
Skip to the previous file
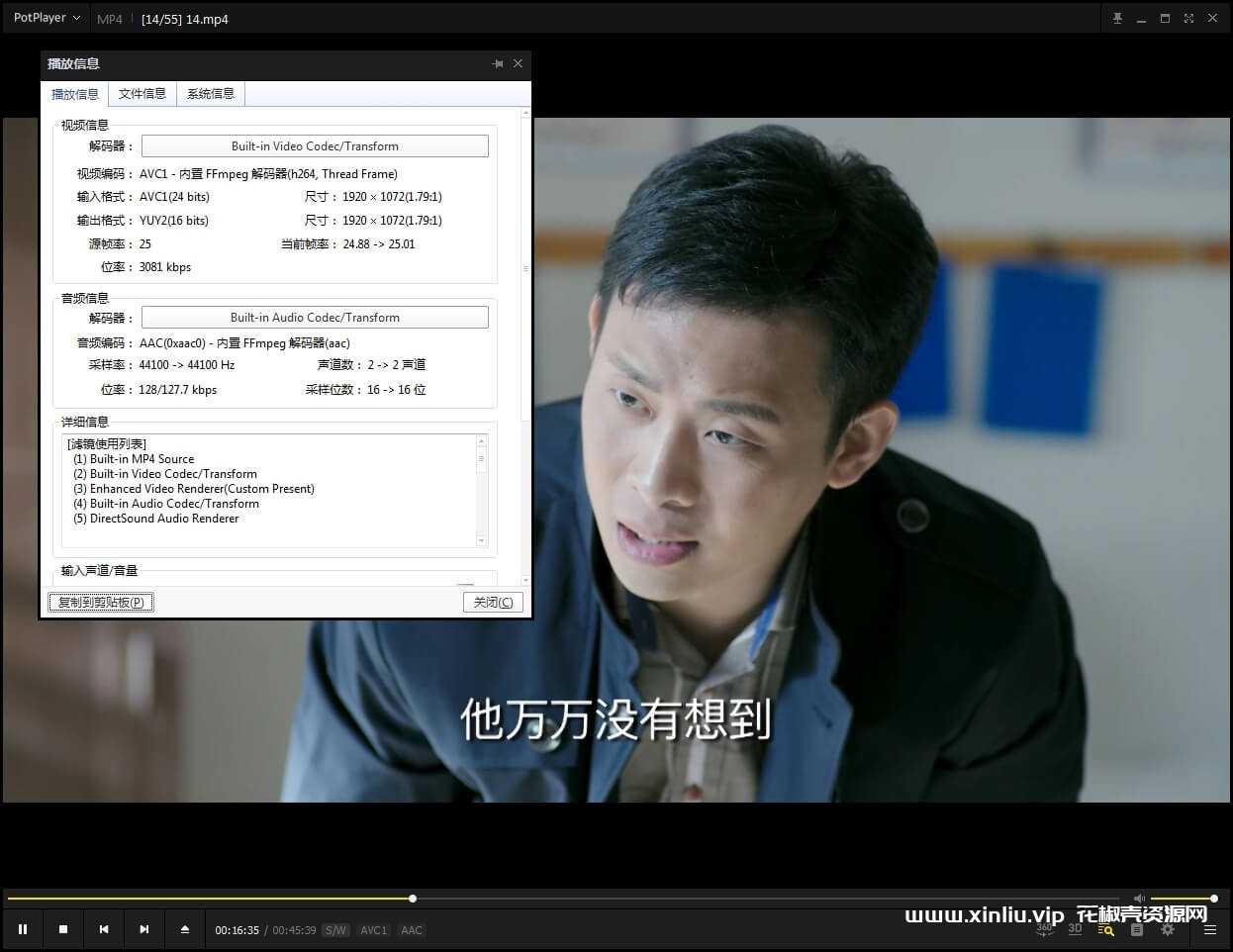coord(104,929)
